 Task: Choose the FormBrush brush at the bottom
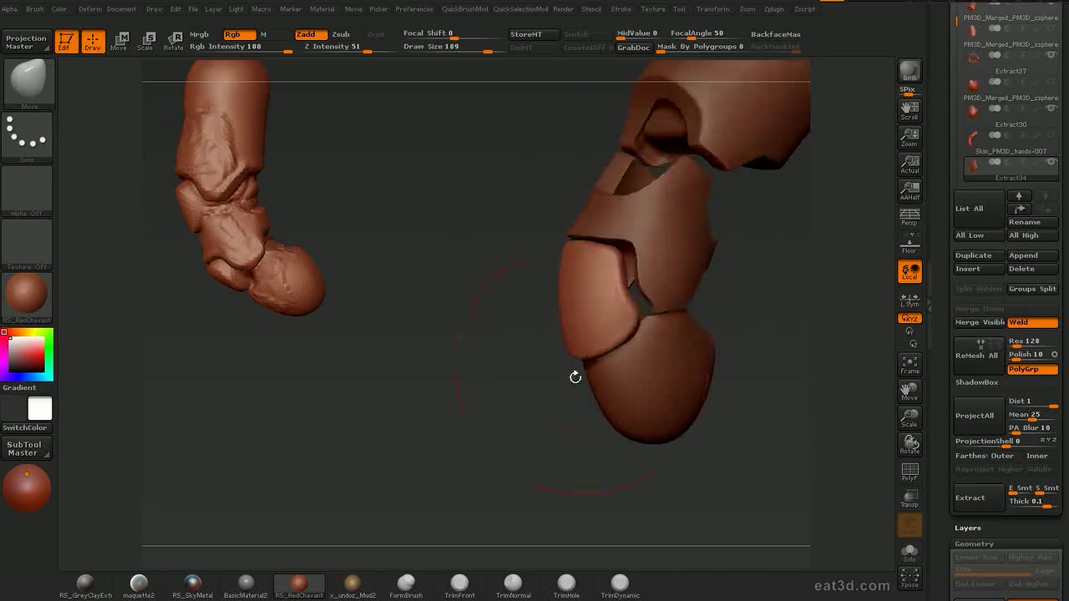pos(406,586)
